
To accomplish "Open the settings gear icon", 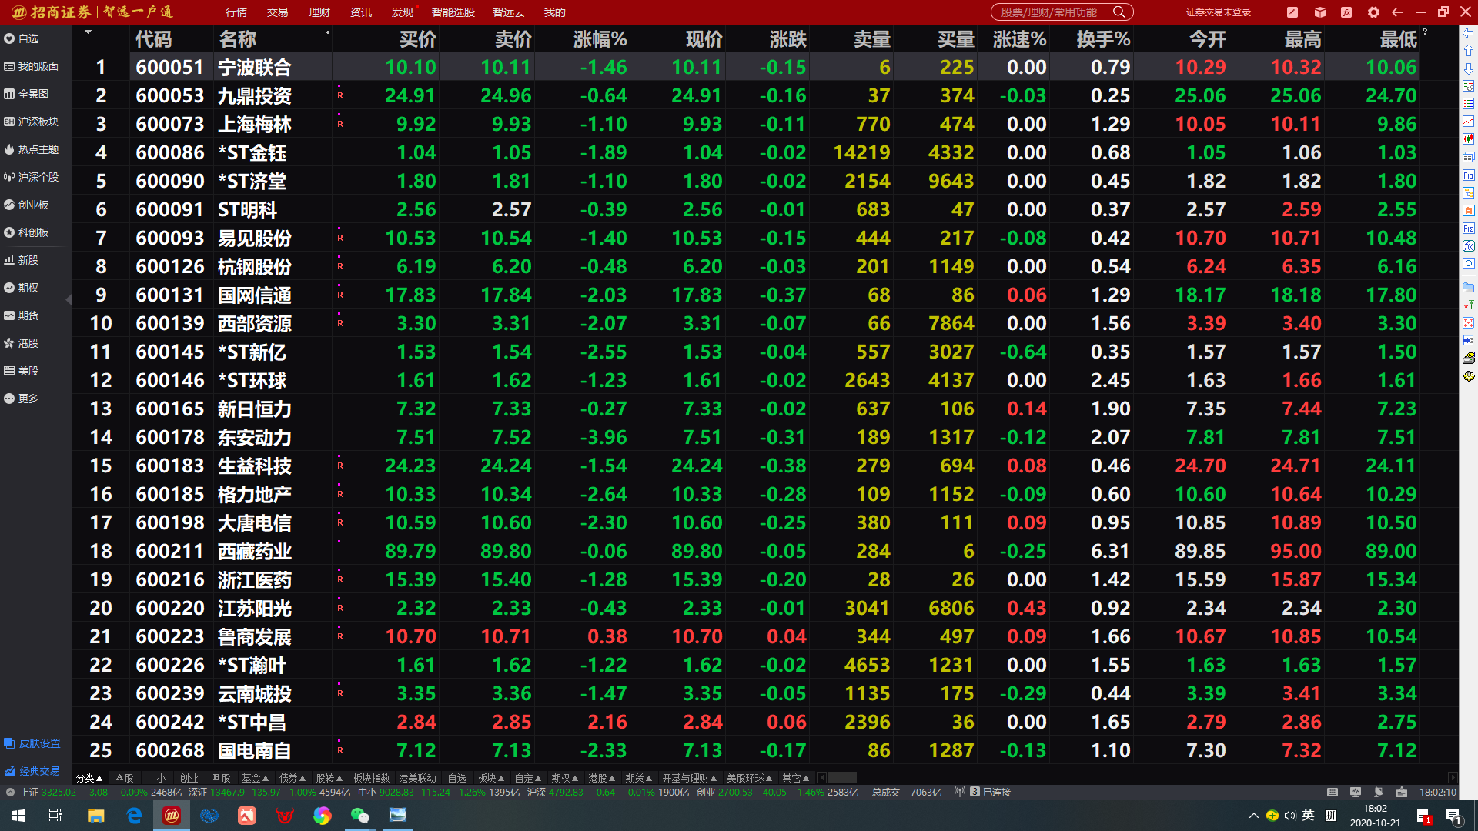I will click(1373, 12).
